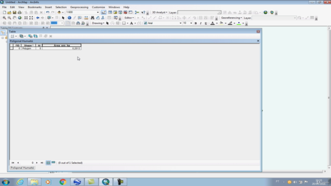Open the Editor Toolbar icon
The height and width of the screenshot is (186, 331).
pos(103,12)
